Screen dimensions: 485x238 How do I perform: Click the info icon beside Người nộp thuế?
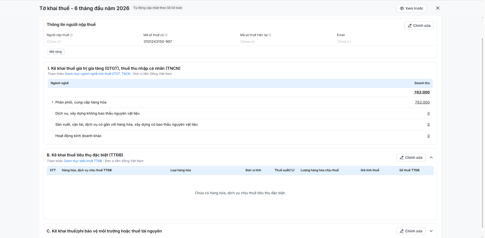[71, 35]
